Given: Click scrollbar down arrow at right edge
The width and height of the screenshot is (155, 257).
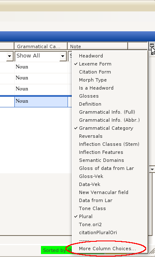Looking at the screenshot, I should (152, 170).
